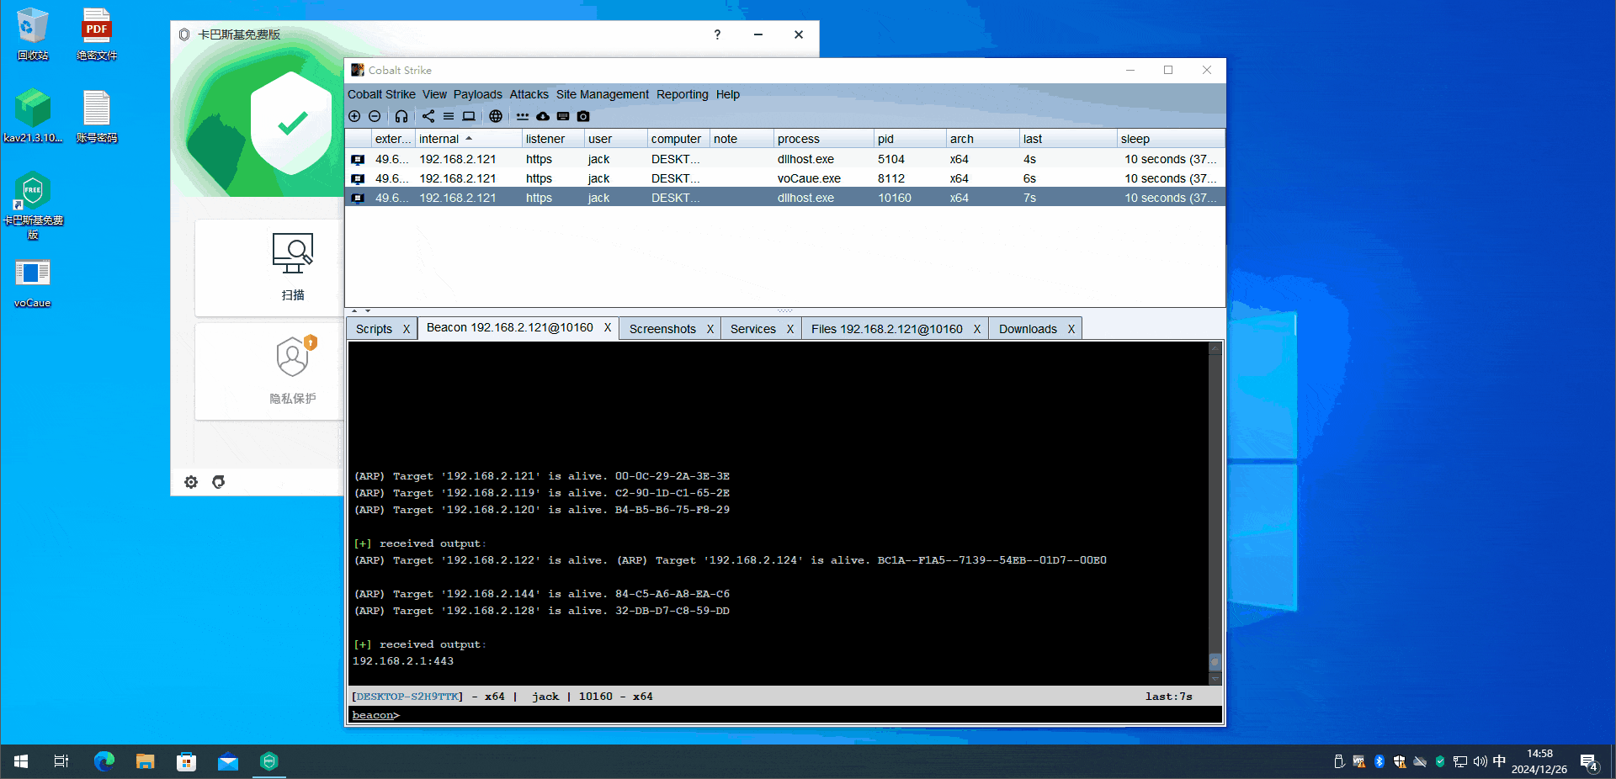Sort sessions by the pid column header

coord(910,139)
